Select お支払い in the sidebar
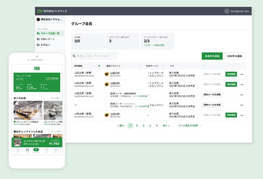Image resolution: width=263 pixels, height=179 pixels. click(45, 45)
